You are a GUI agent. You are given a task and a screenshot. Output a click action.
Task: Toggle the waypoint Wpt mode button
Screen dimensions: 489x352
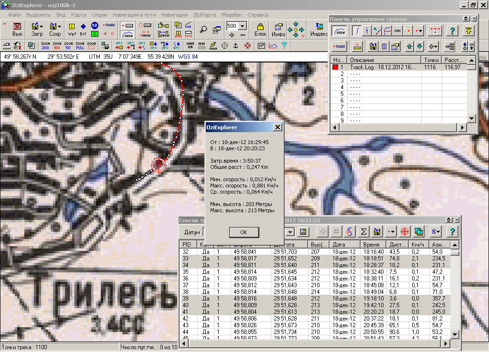pyautogui.click(x=72, y=29)
